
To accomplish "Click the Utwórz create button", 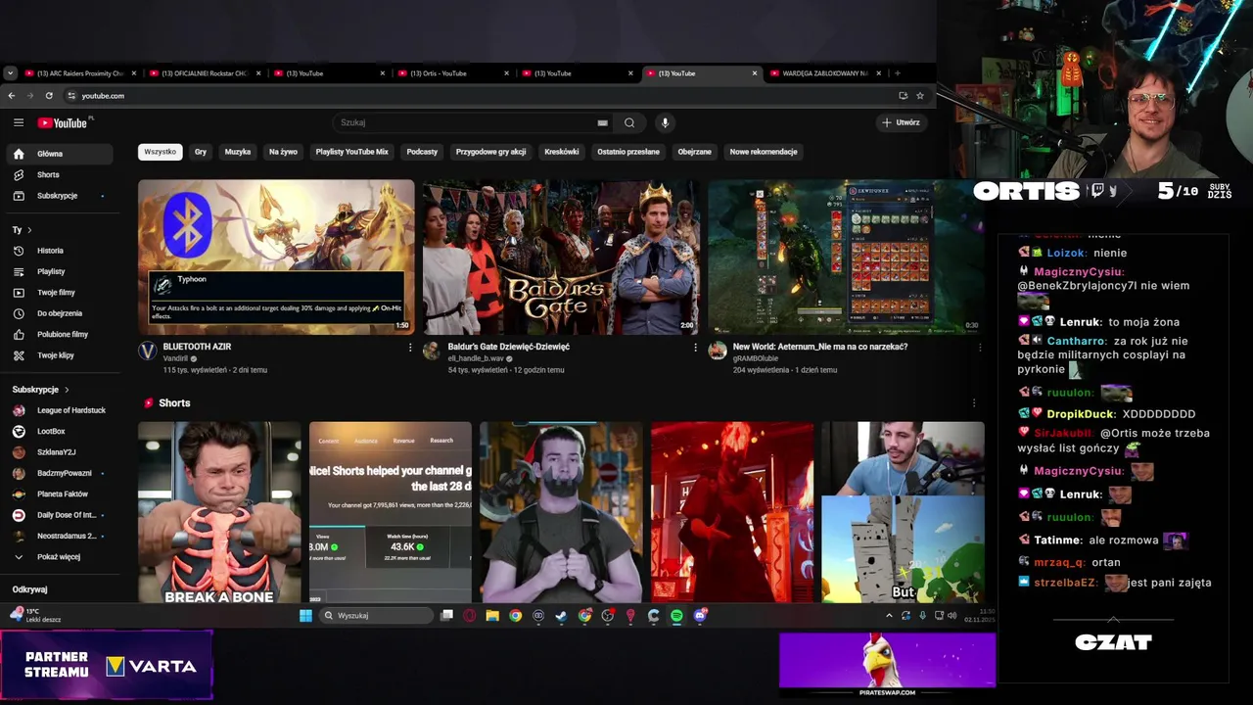I will point(901,122).
